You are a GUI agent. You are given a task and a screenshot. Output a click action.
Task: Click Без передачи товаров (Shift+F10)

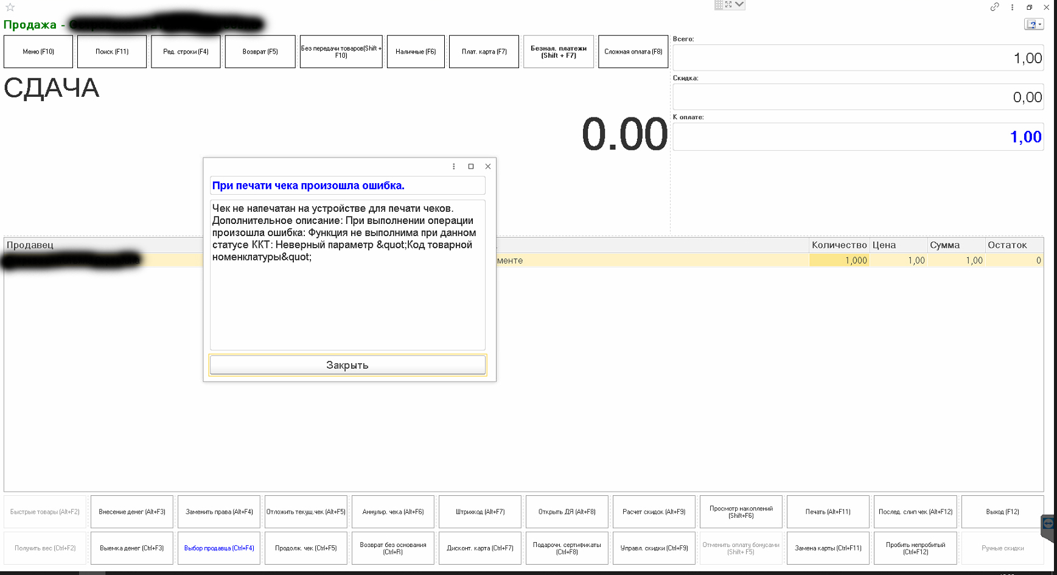341,52
